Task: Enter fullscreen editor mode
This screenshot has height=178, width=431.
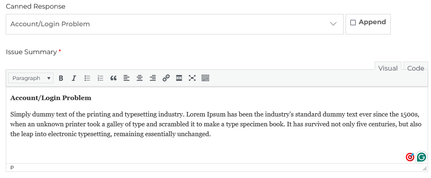Action: (x=192, y=78)
